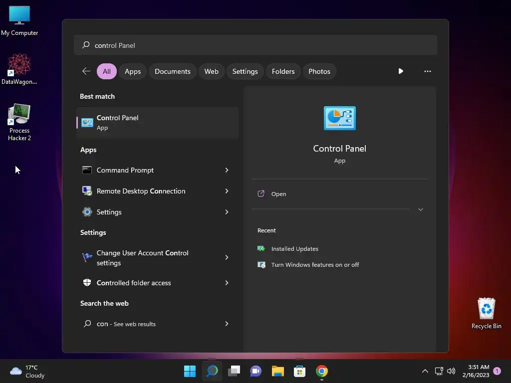Go back with the left arrow
511x383 pixels.
point(86,71)
